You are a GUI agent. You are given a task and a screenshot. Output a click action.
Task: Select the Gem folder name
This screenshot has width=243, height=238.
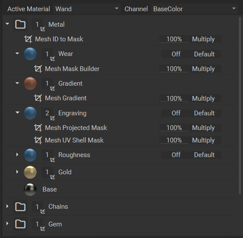(x=55, y=224)
